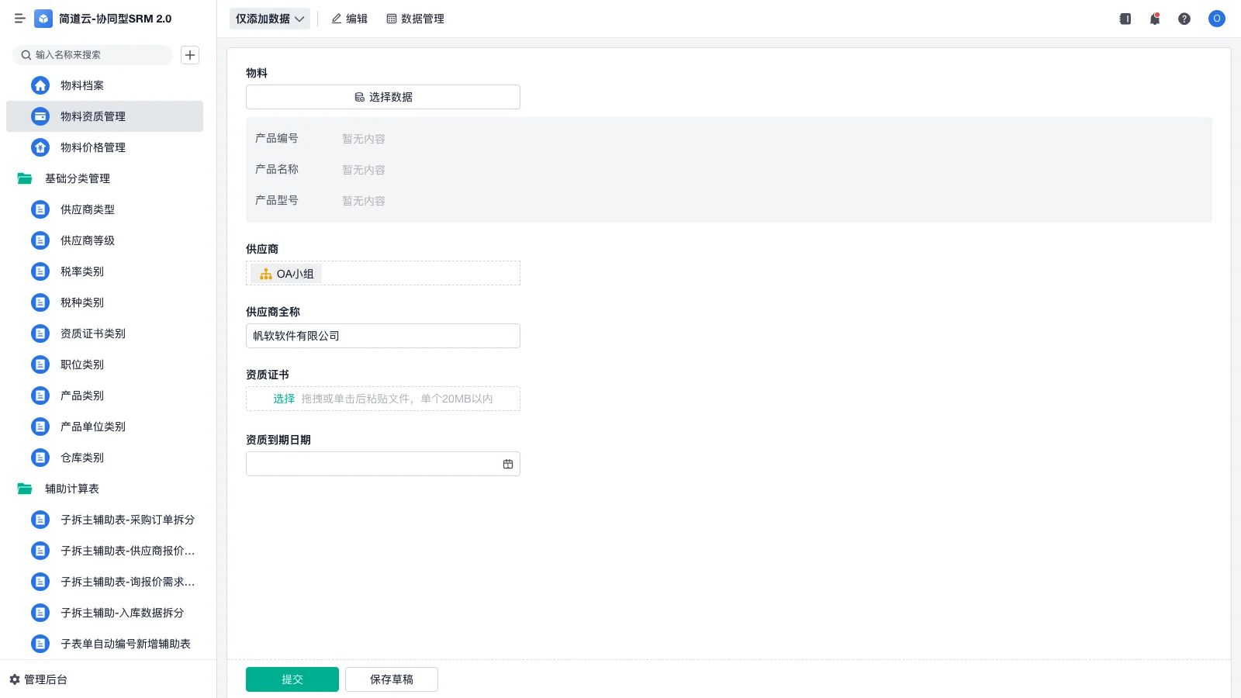Open the 产品类别 form

point(105,396)
